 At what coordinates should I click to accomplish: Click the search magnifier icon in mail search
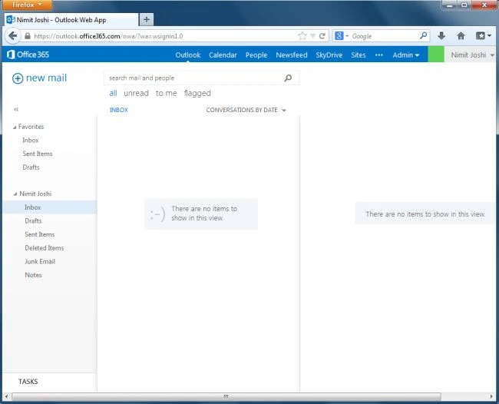pyautogui.click(x=288, y=78)
